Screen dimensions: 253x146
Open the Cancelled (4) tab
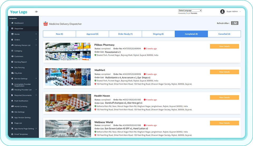pyautogui.click(x=224, y=34)
